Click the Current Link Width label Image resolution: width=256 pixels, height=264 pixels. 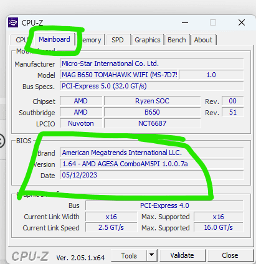[52, 217]
